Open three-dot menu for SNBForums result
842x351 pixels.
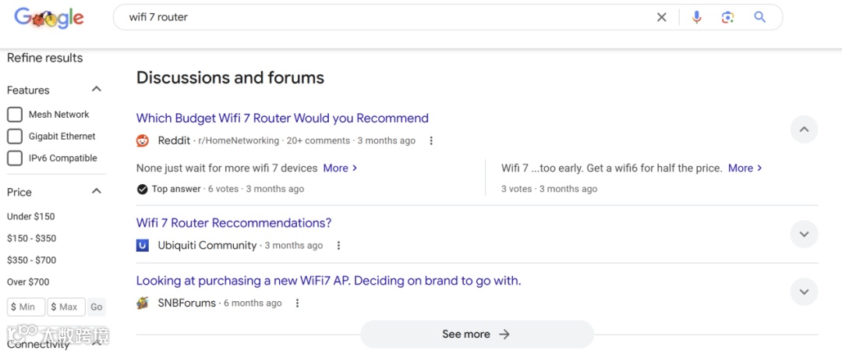(x=297, y=303)
